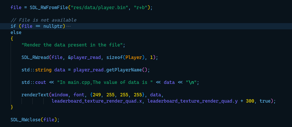
Task: Click the SDL_RWclose function call
Action: click(x=25, y=119)
